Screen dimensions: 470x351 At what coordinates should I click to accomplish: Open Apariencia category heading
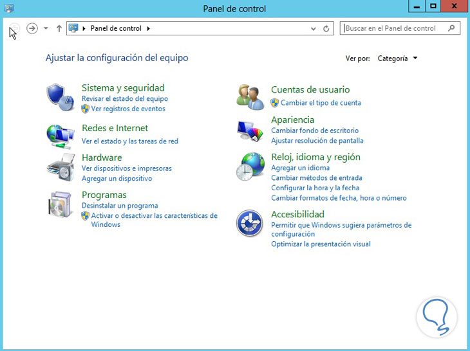[x=292, y=120]
